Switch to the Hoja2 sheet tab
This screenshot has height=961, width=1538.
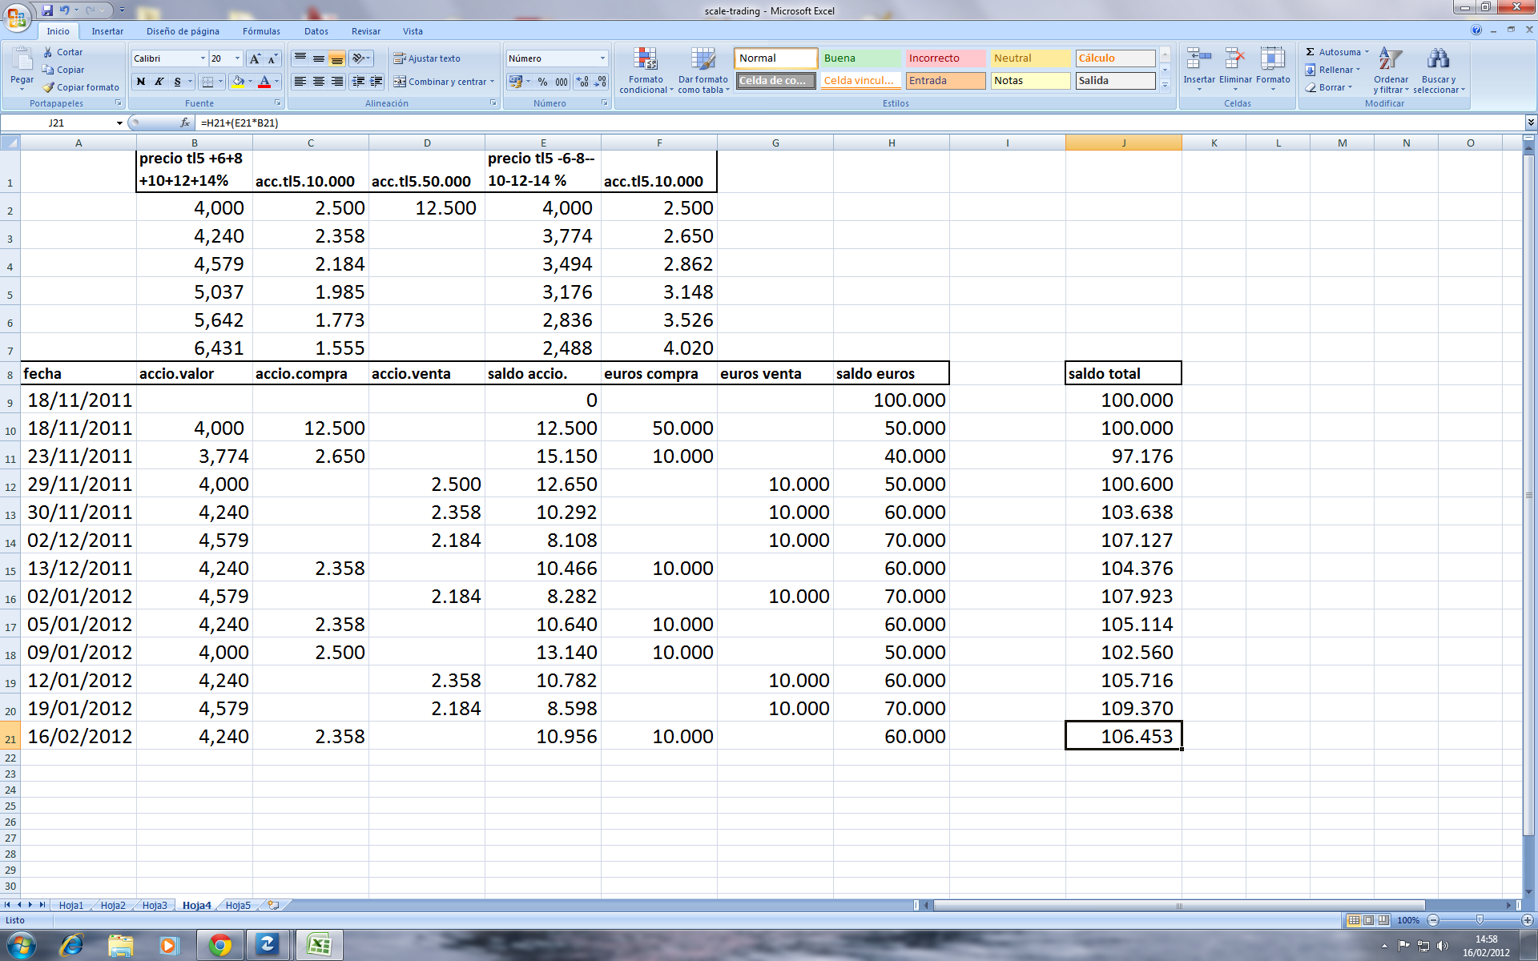coord(113,905)
